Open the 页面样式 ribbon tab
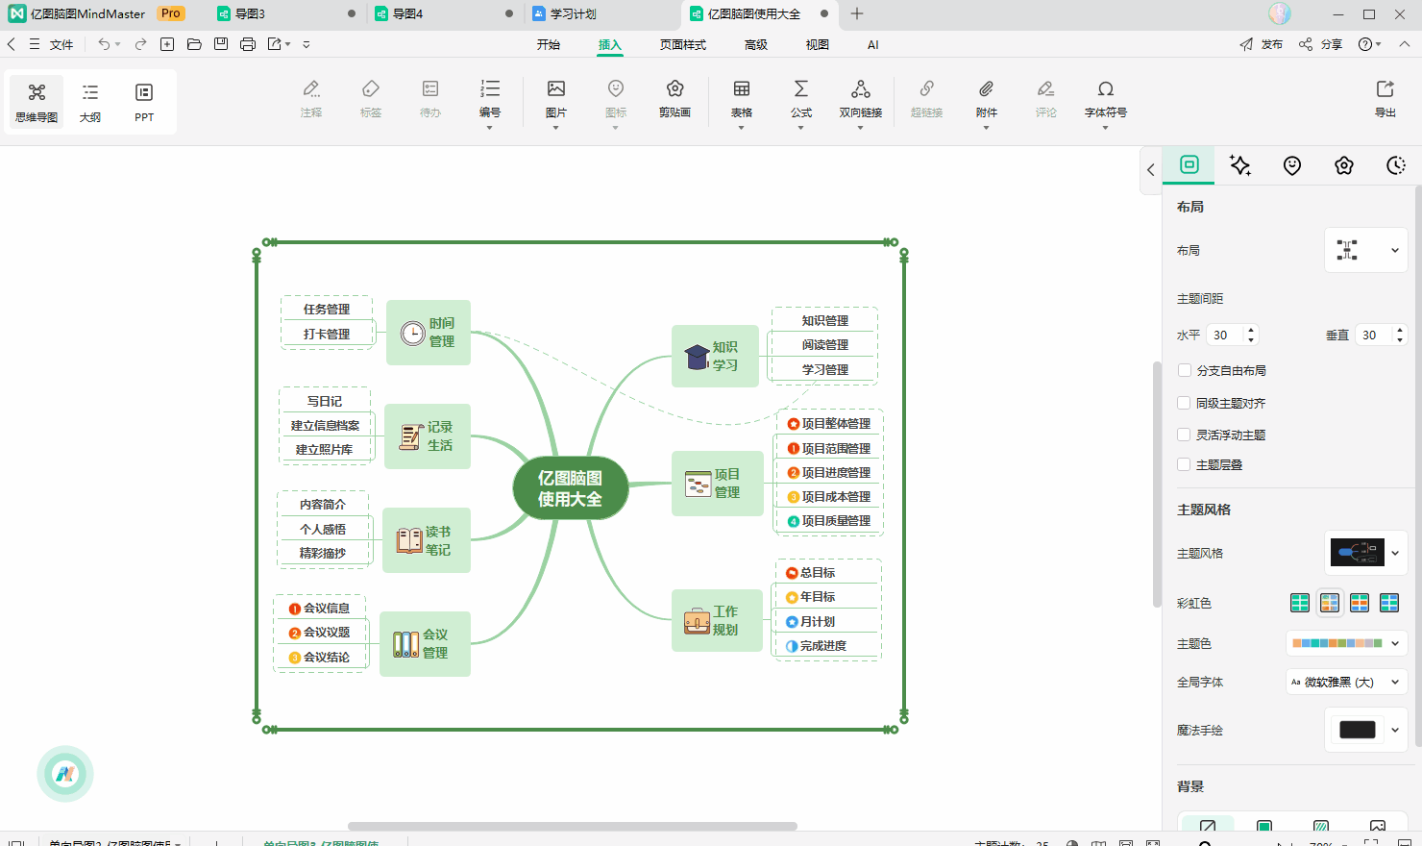Image resolution: width=1422 pixels, height=846 pixels. tap(683, 44)
